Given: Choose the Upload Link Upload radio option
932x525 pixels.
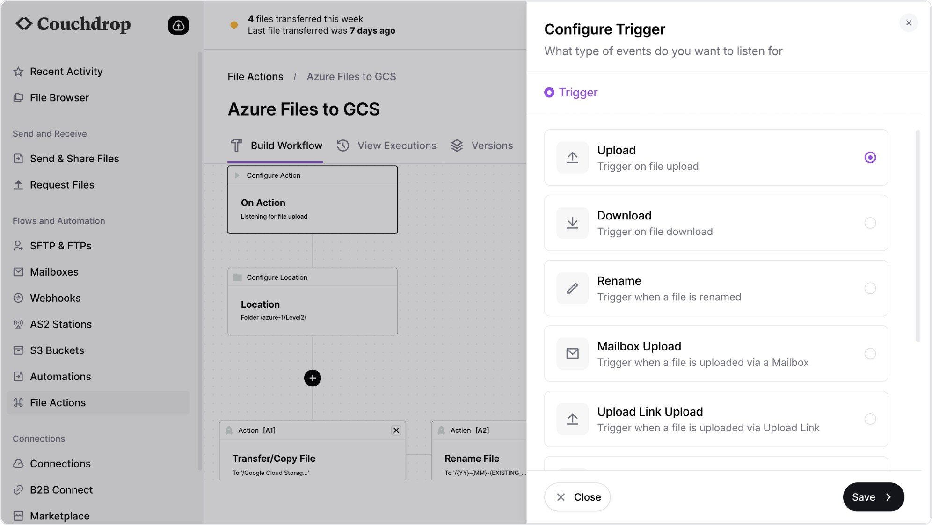Looking at the screenshot, I should (x=870, y=419).
